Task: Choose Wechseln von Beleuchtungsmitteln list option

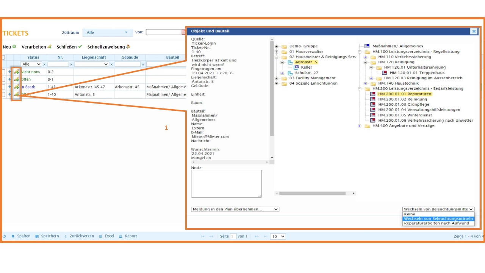Action: pos(438,219)
